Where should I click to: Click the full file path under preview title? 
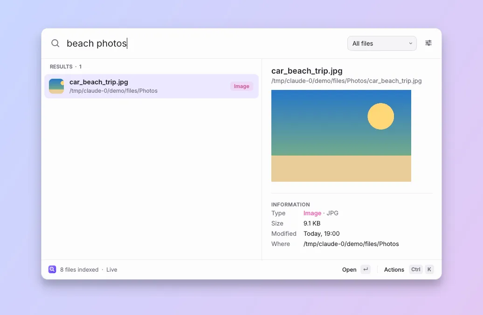346,81
